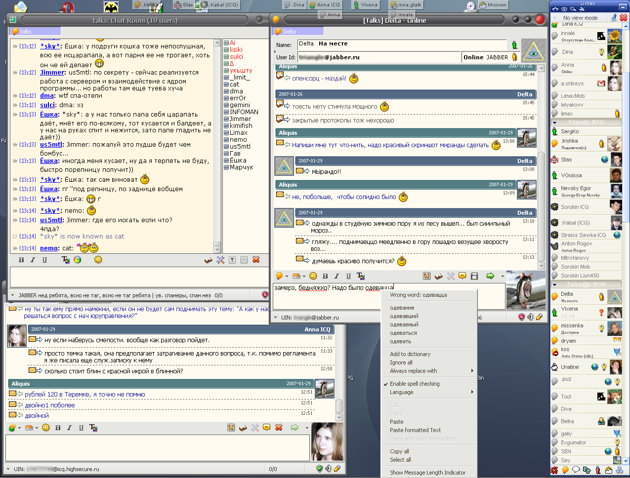Collapse the Friends group in contact list
The width and height of the screenshot is (630, 478).
tap(555, 122)
